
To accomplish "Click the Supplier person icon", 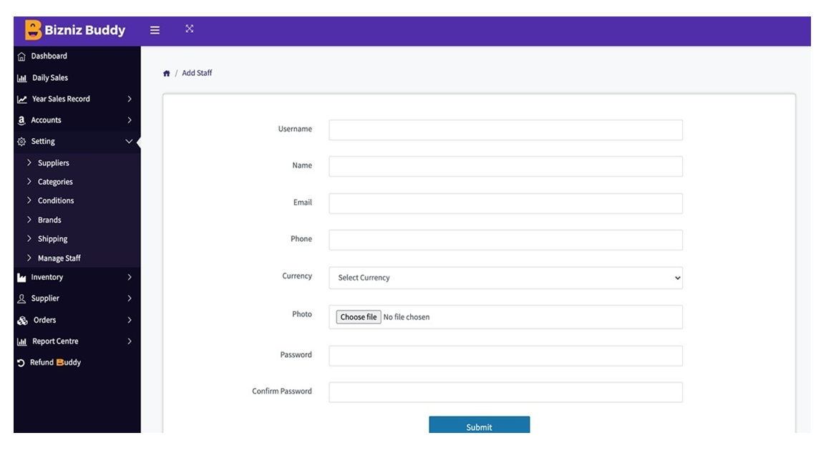I will 21,298.
